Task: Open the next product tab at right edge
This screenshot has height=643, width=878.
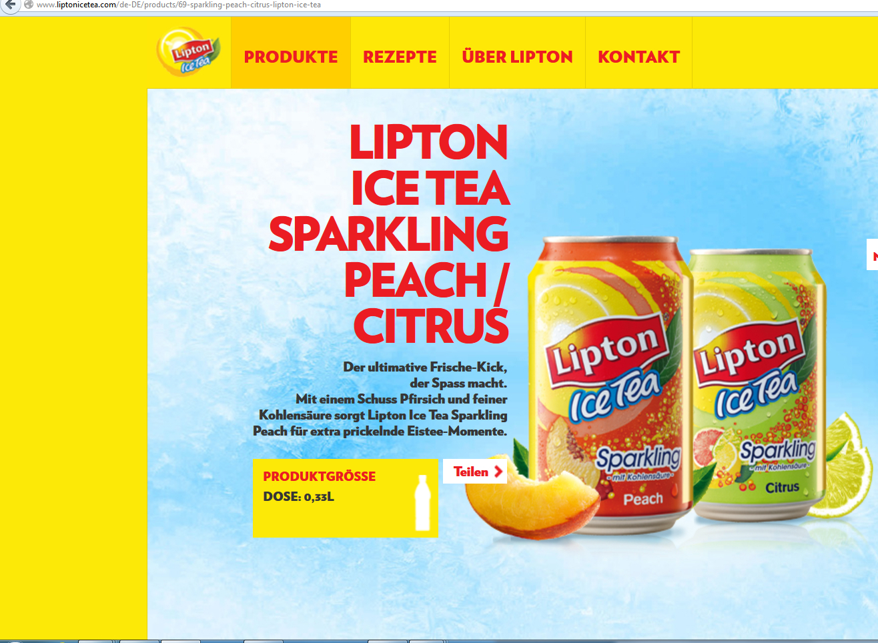Action: [x=872, y=254]
